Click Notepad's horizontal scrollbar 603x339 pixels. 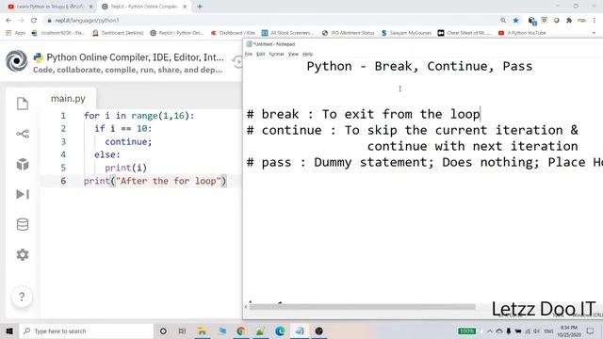[x=362, y=307]
